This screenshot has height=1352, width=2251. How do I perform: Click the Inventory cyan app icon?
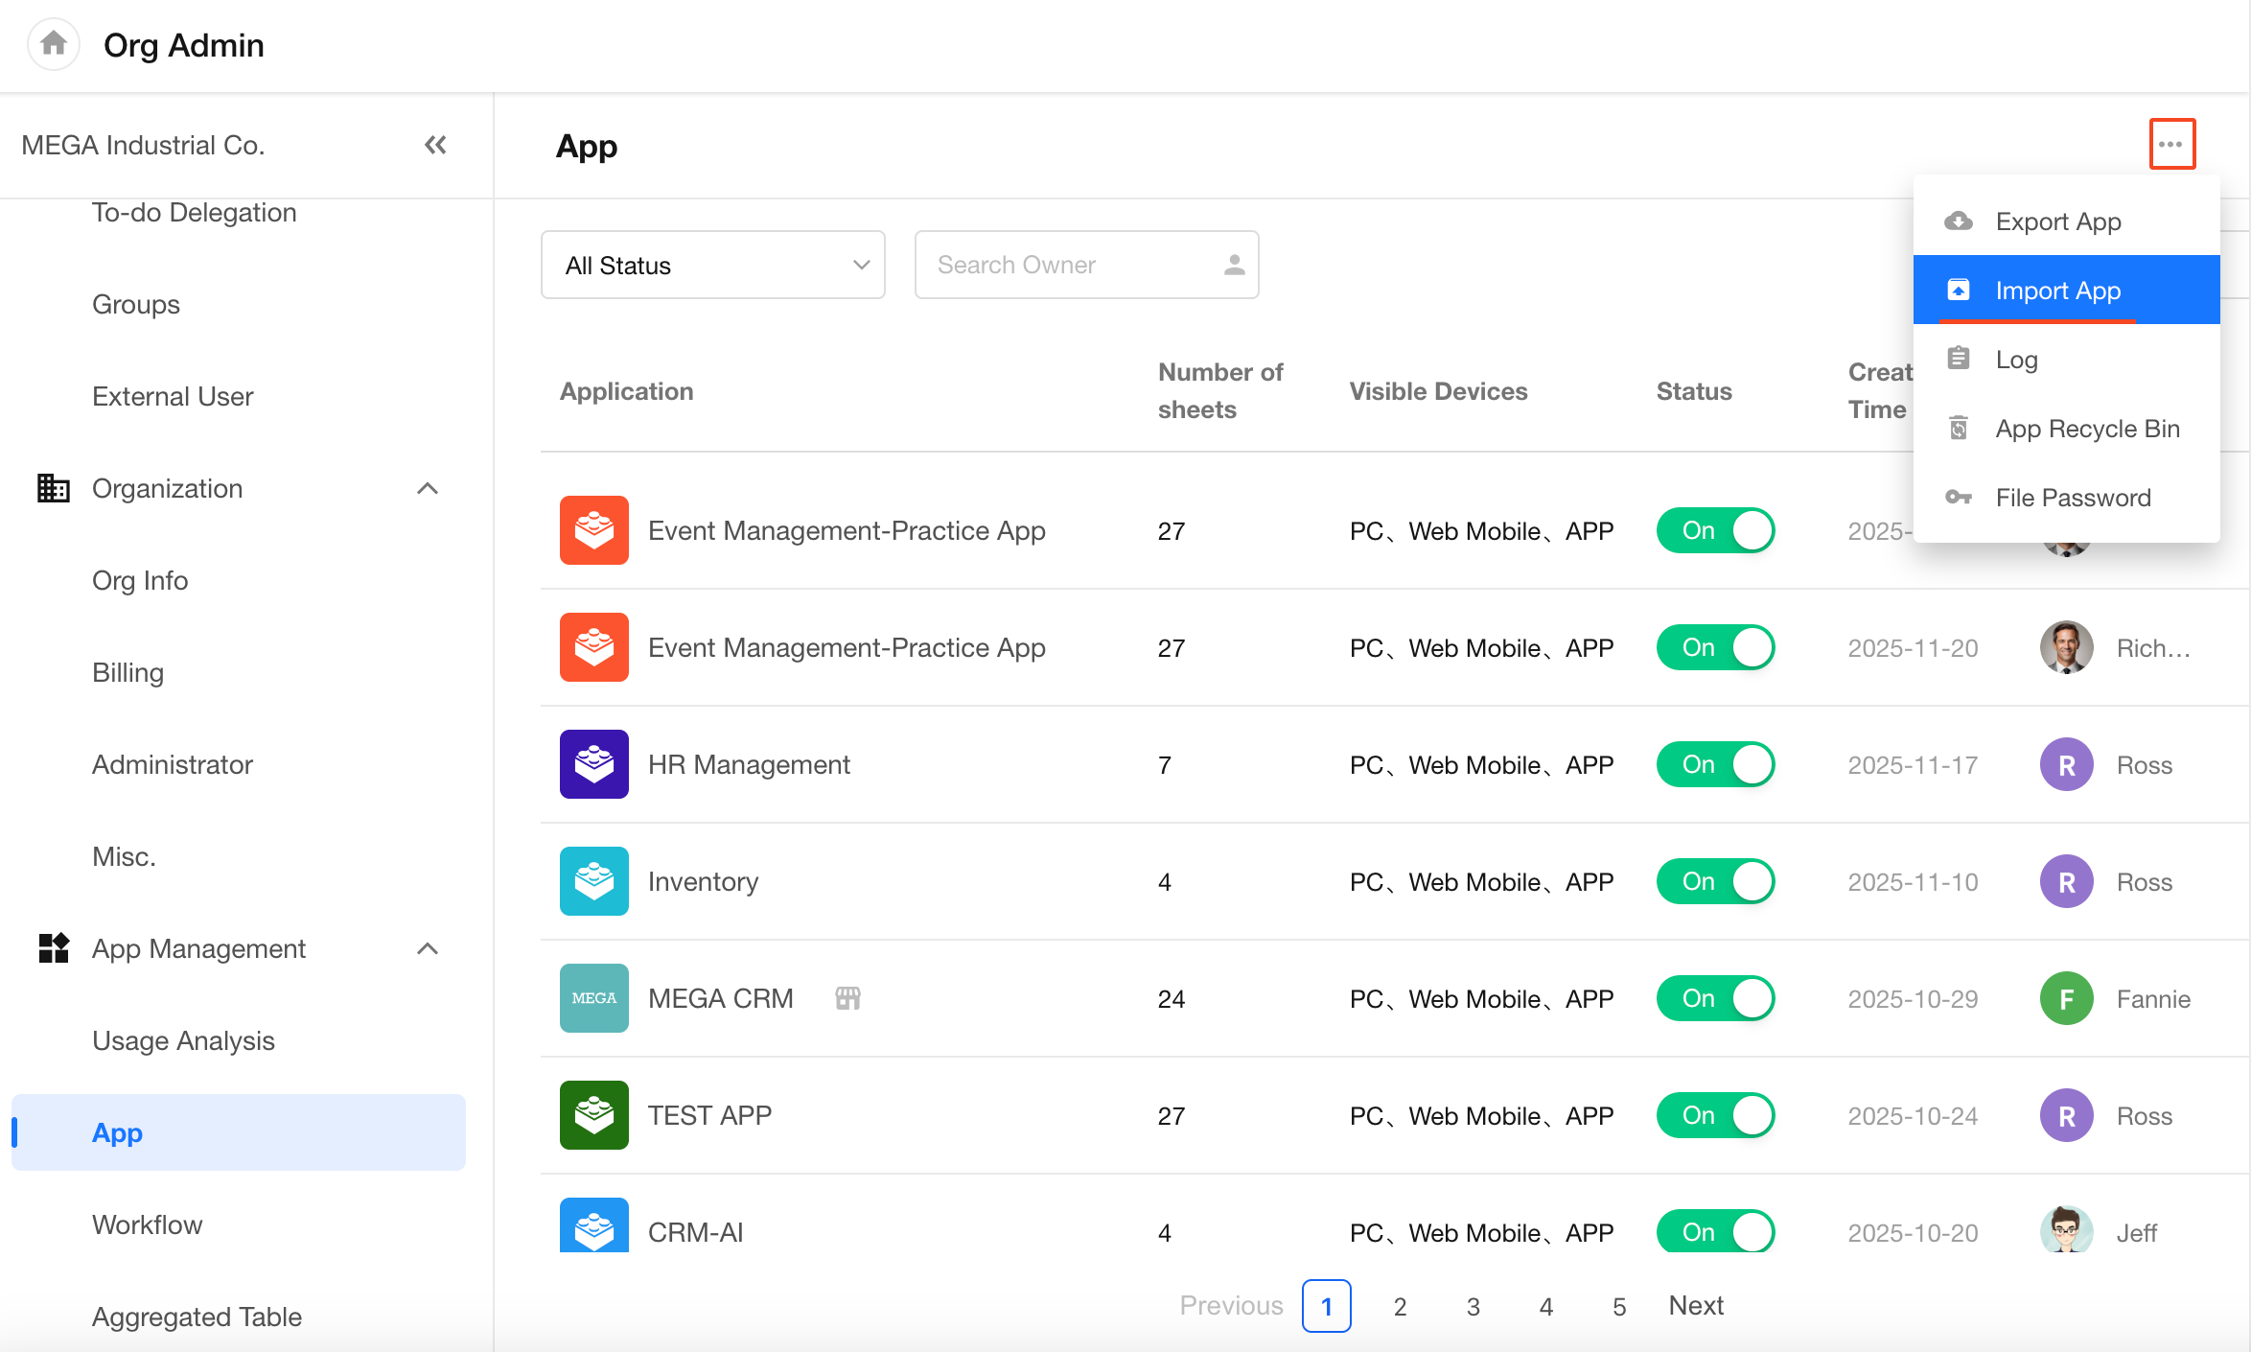(x=593, y=881)
